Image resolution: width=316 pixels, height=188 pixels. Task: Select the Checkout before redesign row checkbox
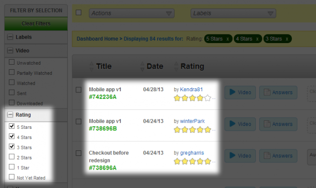(78, 153)
